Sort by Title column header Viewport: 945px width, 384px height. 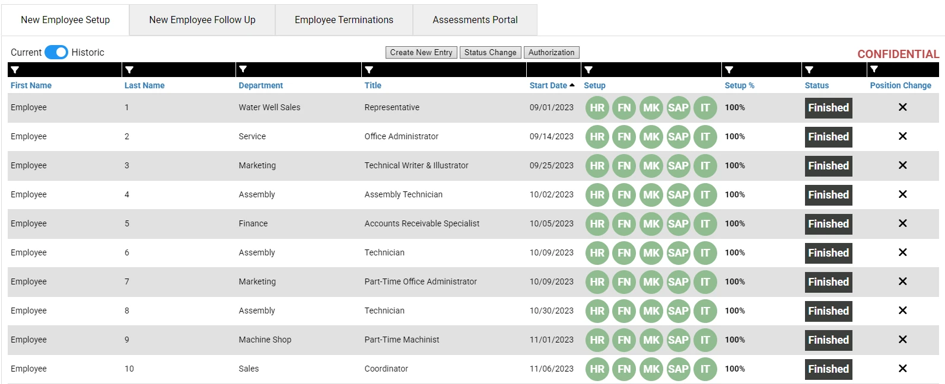click(x=373, y=85)
